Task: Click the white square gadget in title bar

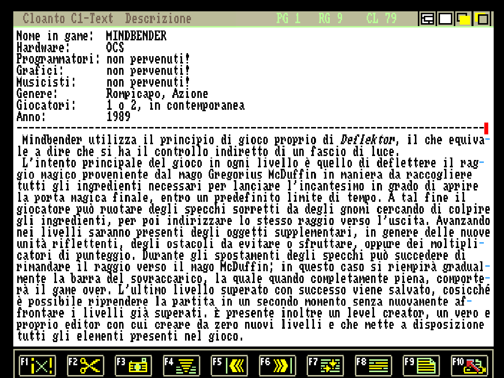Action: click(445, 19)
